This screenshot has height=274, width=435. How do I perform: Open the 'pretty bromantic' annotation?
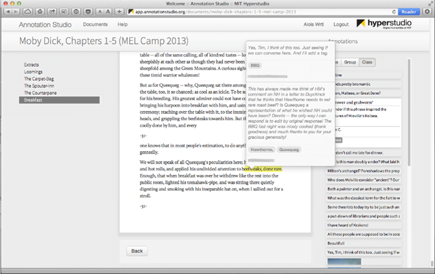[x=367, y=84]
